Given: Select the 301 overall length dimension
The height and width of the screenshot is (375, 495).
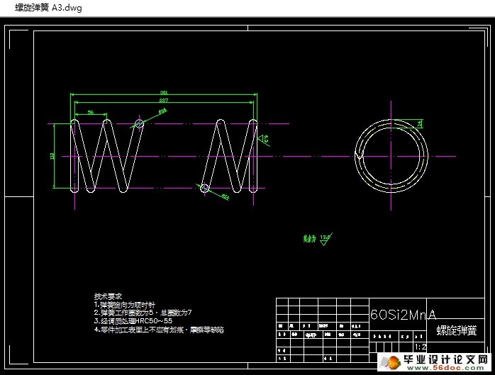Looking at the screenshot, I should [164, 93].
